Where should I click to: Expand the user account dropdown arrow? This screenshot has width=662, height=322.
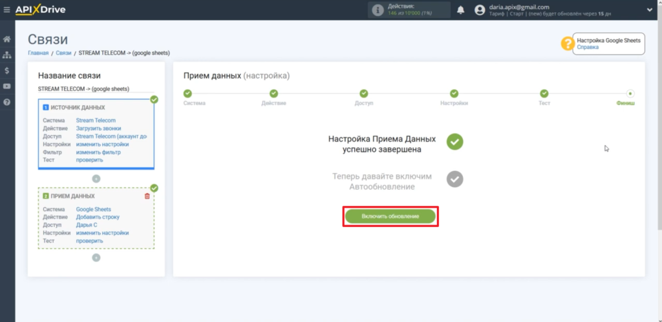[x=647, y=10]
